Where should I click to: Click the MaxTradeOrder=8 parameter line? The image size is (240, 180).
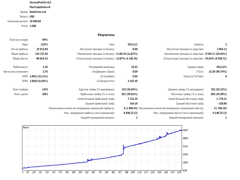(x=40, y=7)
